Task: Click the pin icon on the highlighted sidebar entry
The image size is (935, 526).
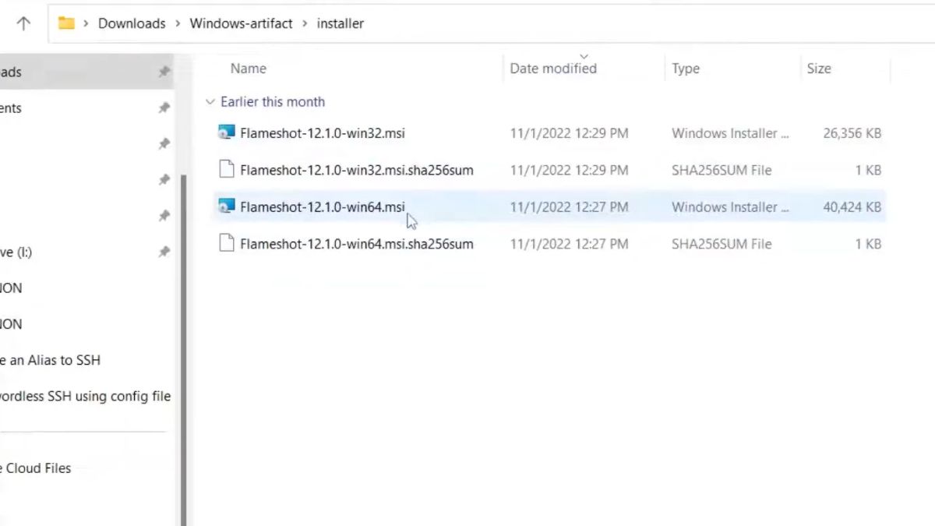Action: tap(164, 72)
